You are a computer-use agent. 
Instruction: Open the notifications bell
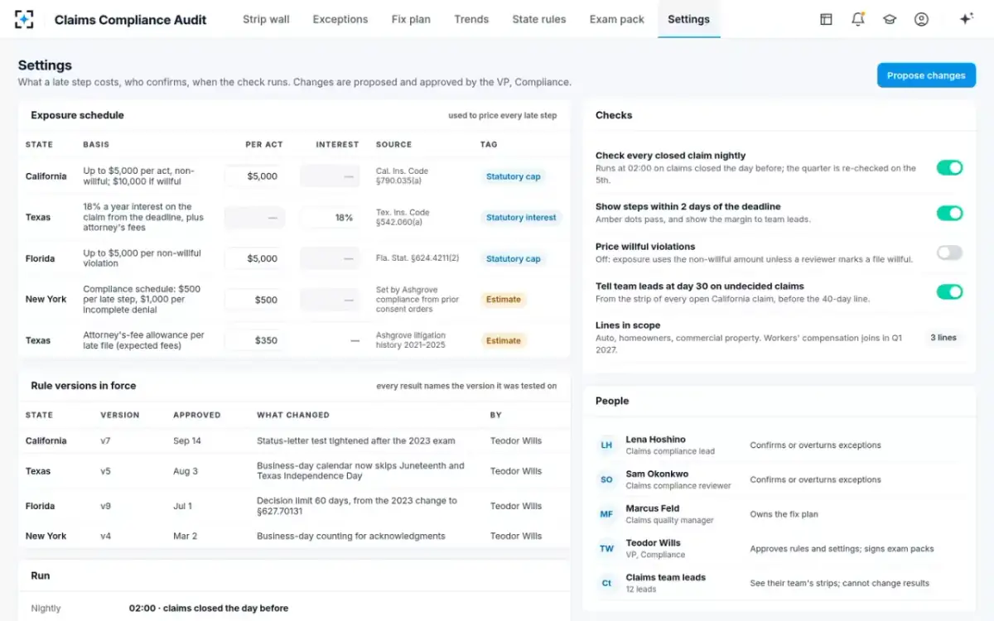tap(858, 19)
